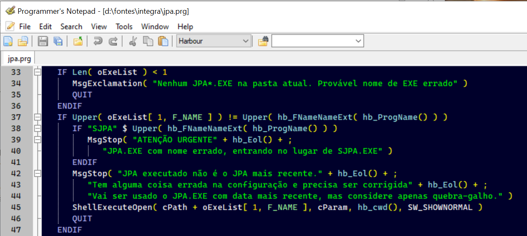Click inside the toolbar find text field
527x236 pixels.
click(x=313, y=41)
